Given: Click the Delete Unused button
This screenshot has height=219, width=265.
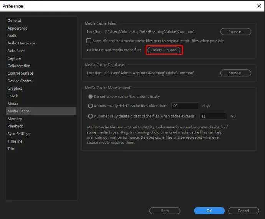Looking at the screenshot, I should [x=164, y=50].
